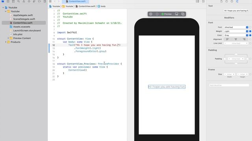Open the Find navigator magnifier icon
This screenshot has width=252, height=141.
click(x=19, y=1)
